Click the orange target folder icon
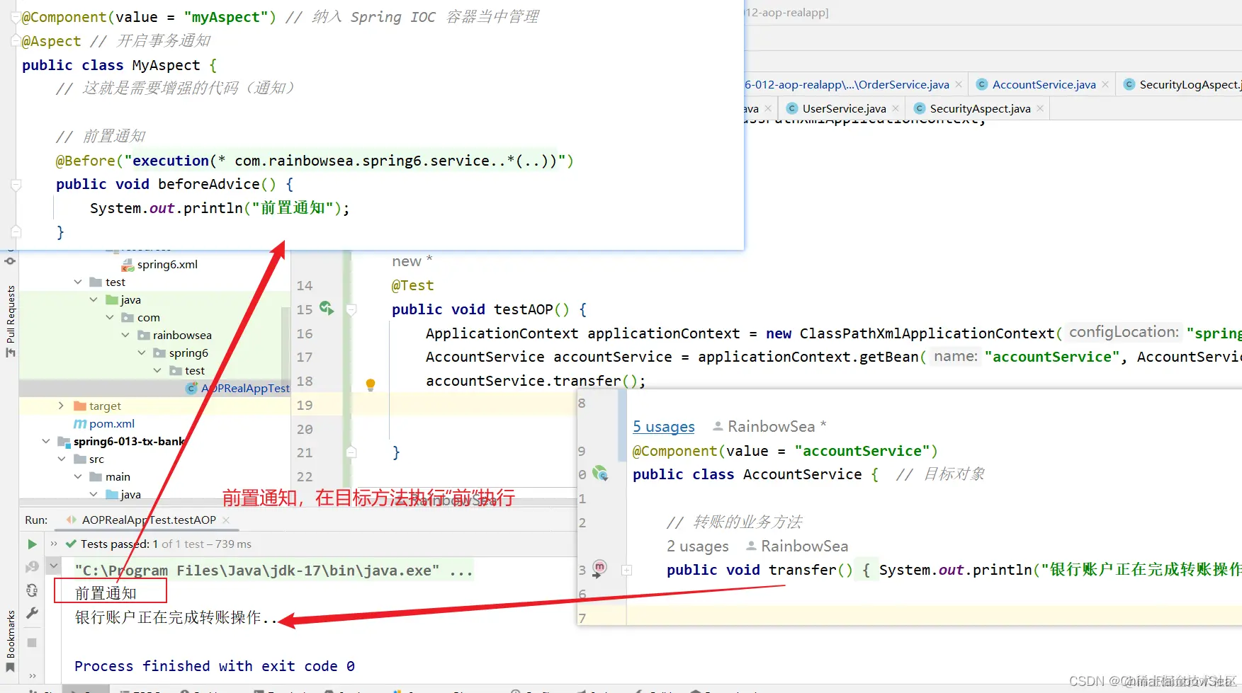This screenshot has width=1242, height=693. coord(80,406)
